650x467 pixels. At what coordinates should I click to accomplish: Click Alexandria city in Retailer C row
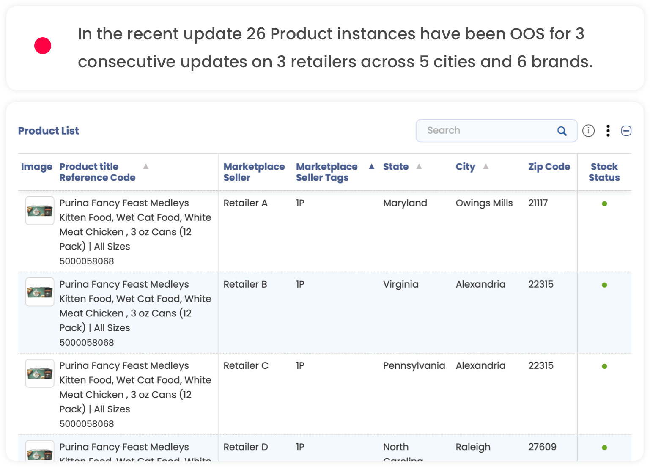pyautogui.click(x=480, y=365)
